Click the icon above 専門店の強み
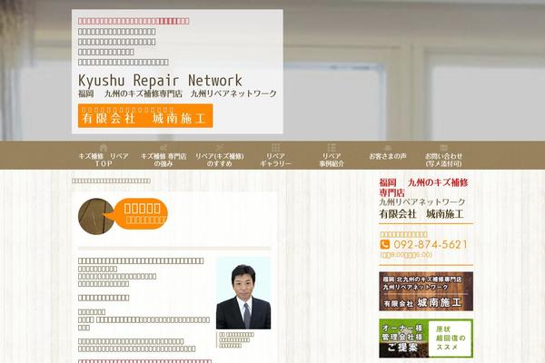The image size is (545, 363). [x=163, y=148]
